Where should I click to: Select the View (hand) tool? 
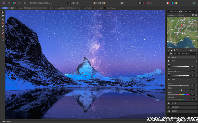[x=3, y=13]
